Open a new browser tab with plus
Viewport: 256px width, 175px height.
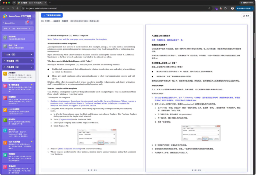[x=50, y=3]
